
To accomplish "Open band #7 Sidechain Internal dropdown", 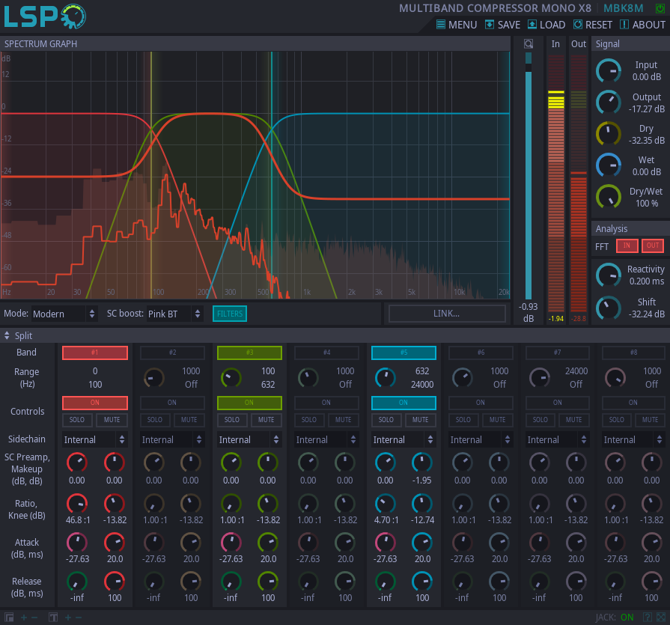I will pyautogui.click(x=558, y=439).
